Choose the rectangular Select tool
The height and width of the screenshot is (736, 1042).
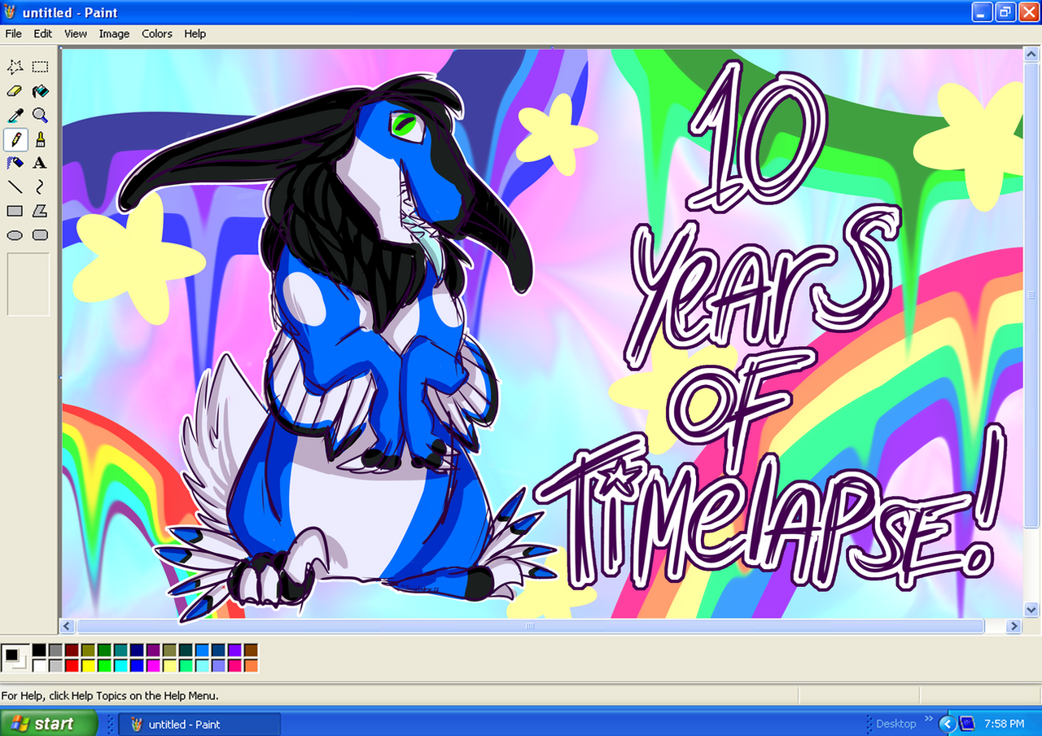click(x=40, y=67)
